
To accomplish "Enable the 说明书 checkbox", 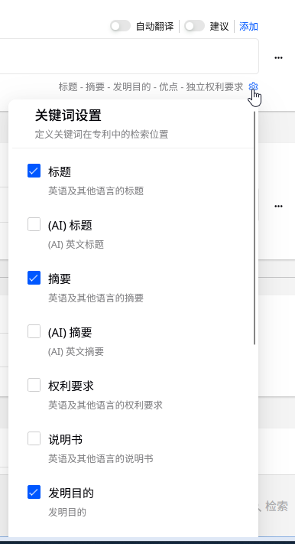I will point(34,438).
